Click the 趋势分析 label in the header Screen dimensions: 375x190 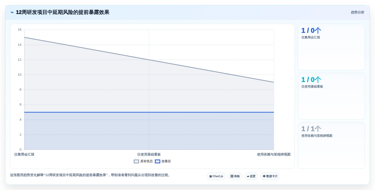(357, 12)
